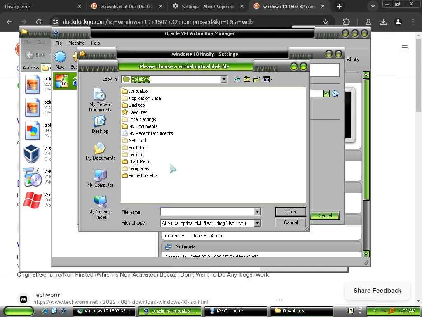This screenshot has width=422, height=317.
Task: Open Techworm search result link
Action: pyautogui.click(x=121, y=302)
